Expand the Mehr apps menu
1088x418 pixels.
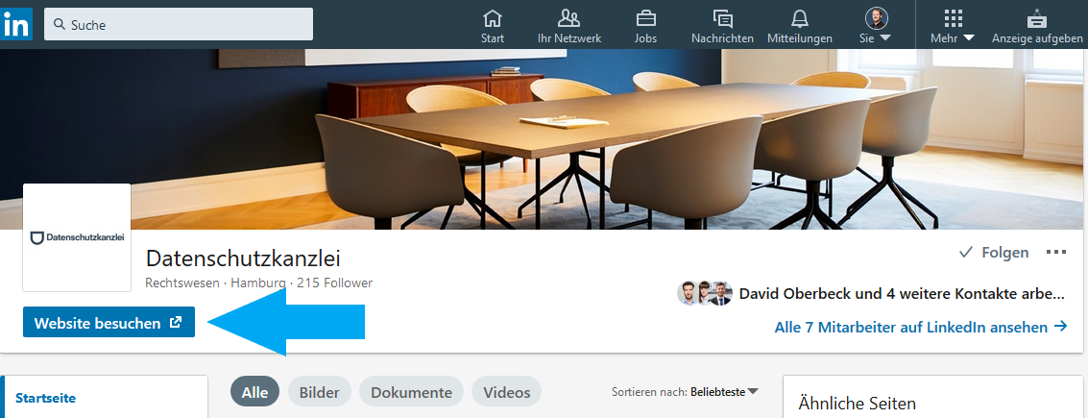tap(953, 26)
